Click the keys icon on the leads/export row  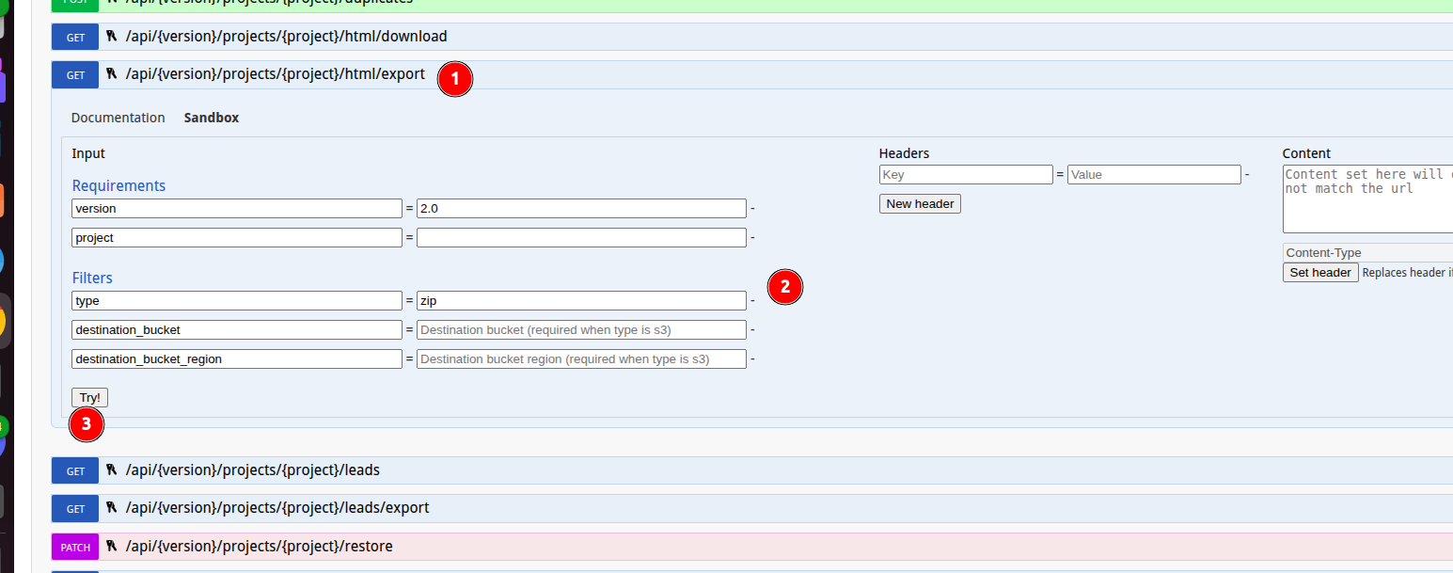pos(112,508)
